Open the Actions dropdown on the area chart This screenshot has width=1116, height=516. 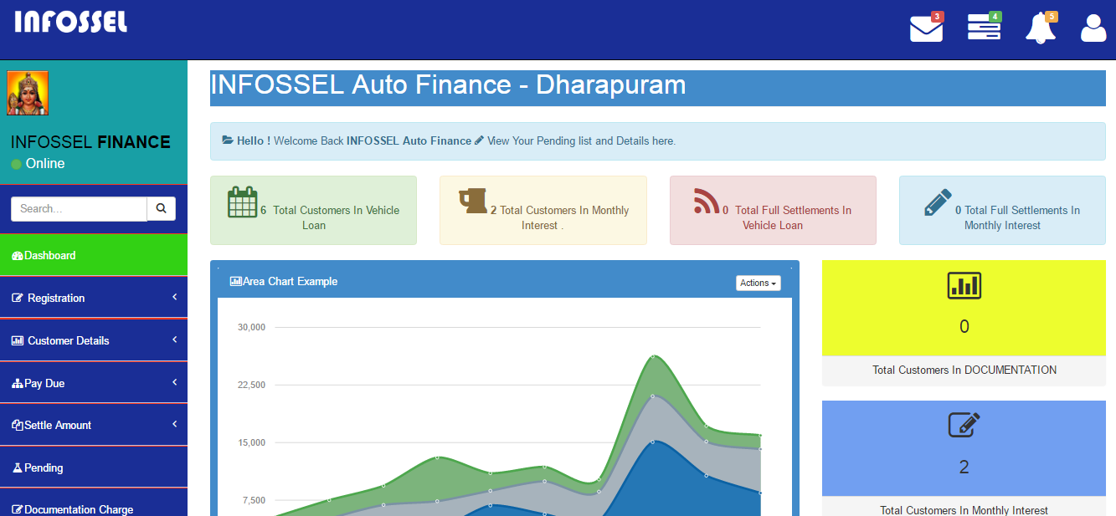click(x=757, y=283)
